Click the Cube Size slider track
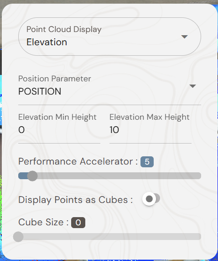This screenshot has width=218, height=261. pos(109,237)
